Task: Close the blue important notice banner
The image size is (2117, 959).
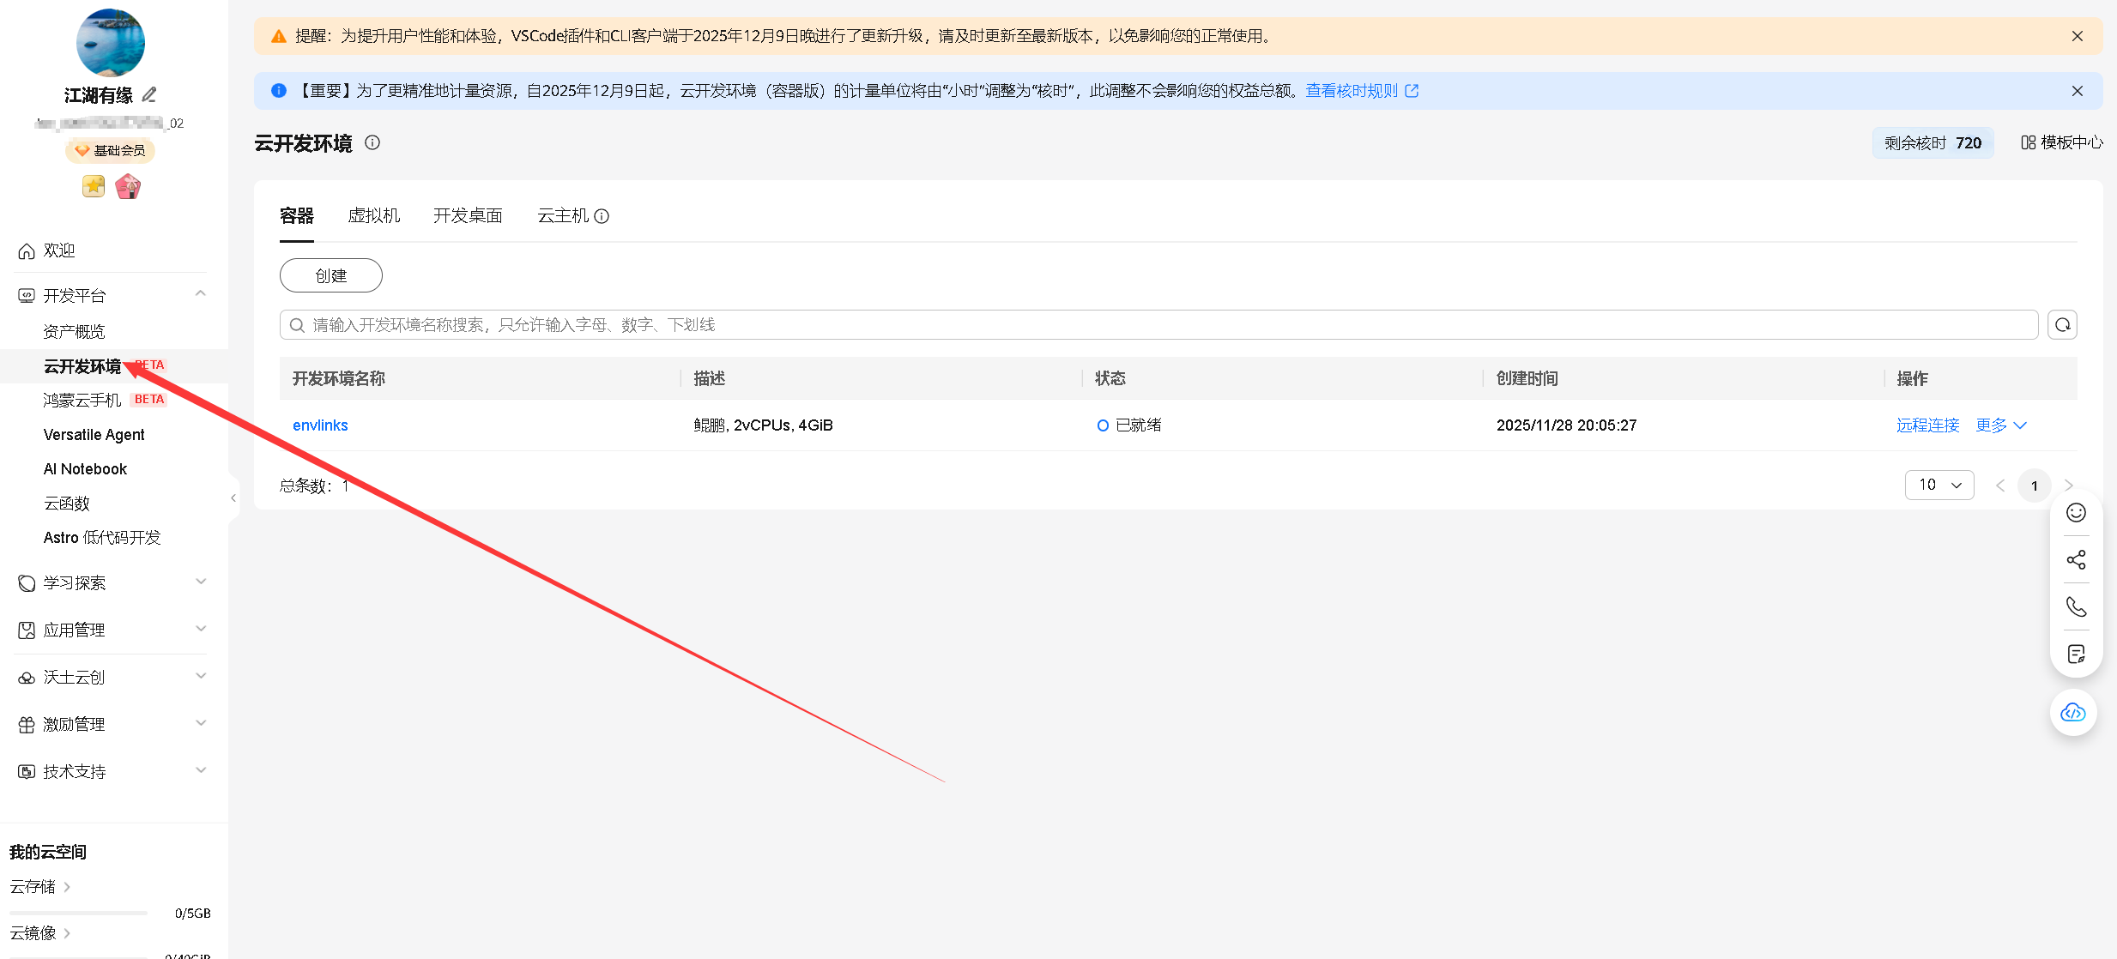Action: click(2077, 91)
